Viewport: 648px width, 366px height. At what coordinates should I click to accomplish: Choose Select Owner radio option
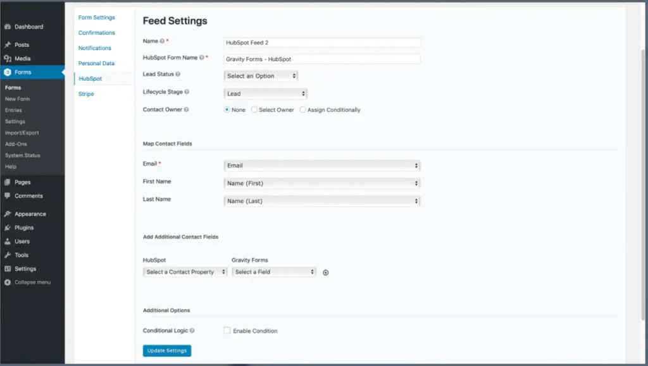(x=254, y=110)
